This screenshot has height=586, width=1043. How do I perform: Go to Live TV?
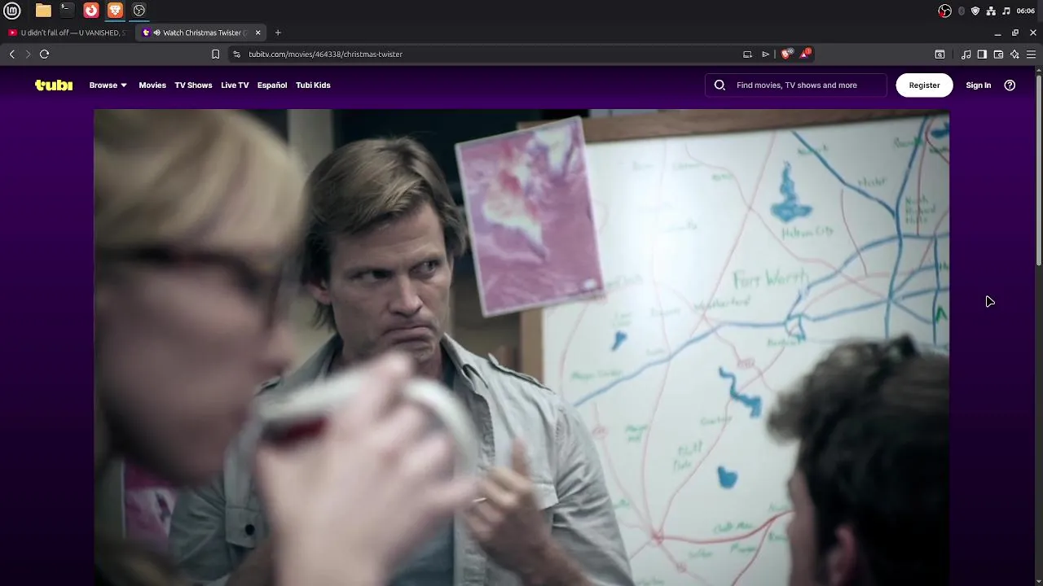[x=235, y=85]
